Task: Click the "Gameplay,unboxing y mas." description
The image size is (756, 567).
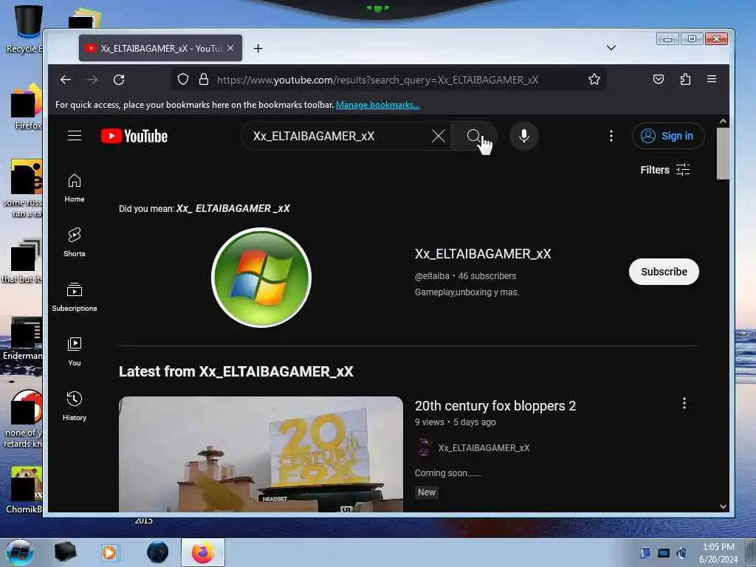Action: (467, 292)
